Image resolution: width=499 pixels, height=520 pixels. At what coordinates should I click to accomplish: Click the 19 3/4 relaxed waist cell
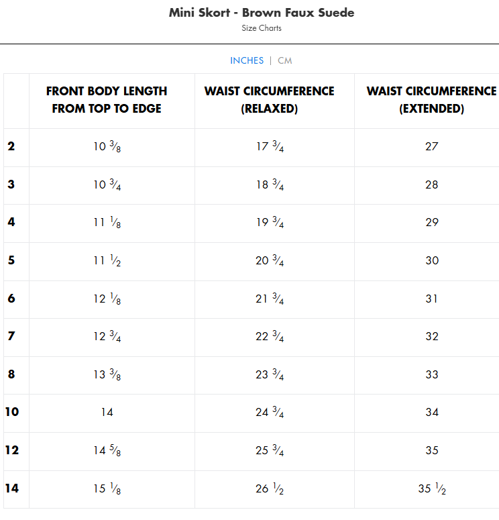(270, 222)
